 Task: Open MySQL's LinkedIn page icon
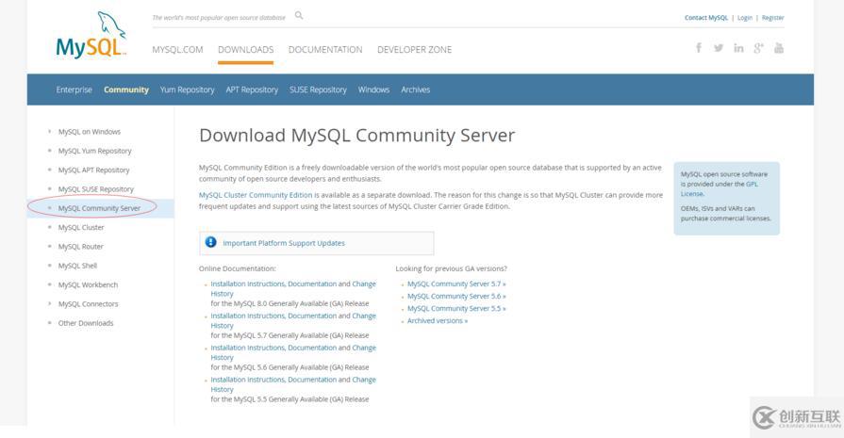tap(738, 48)
